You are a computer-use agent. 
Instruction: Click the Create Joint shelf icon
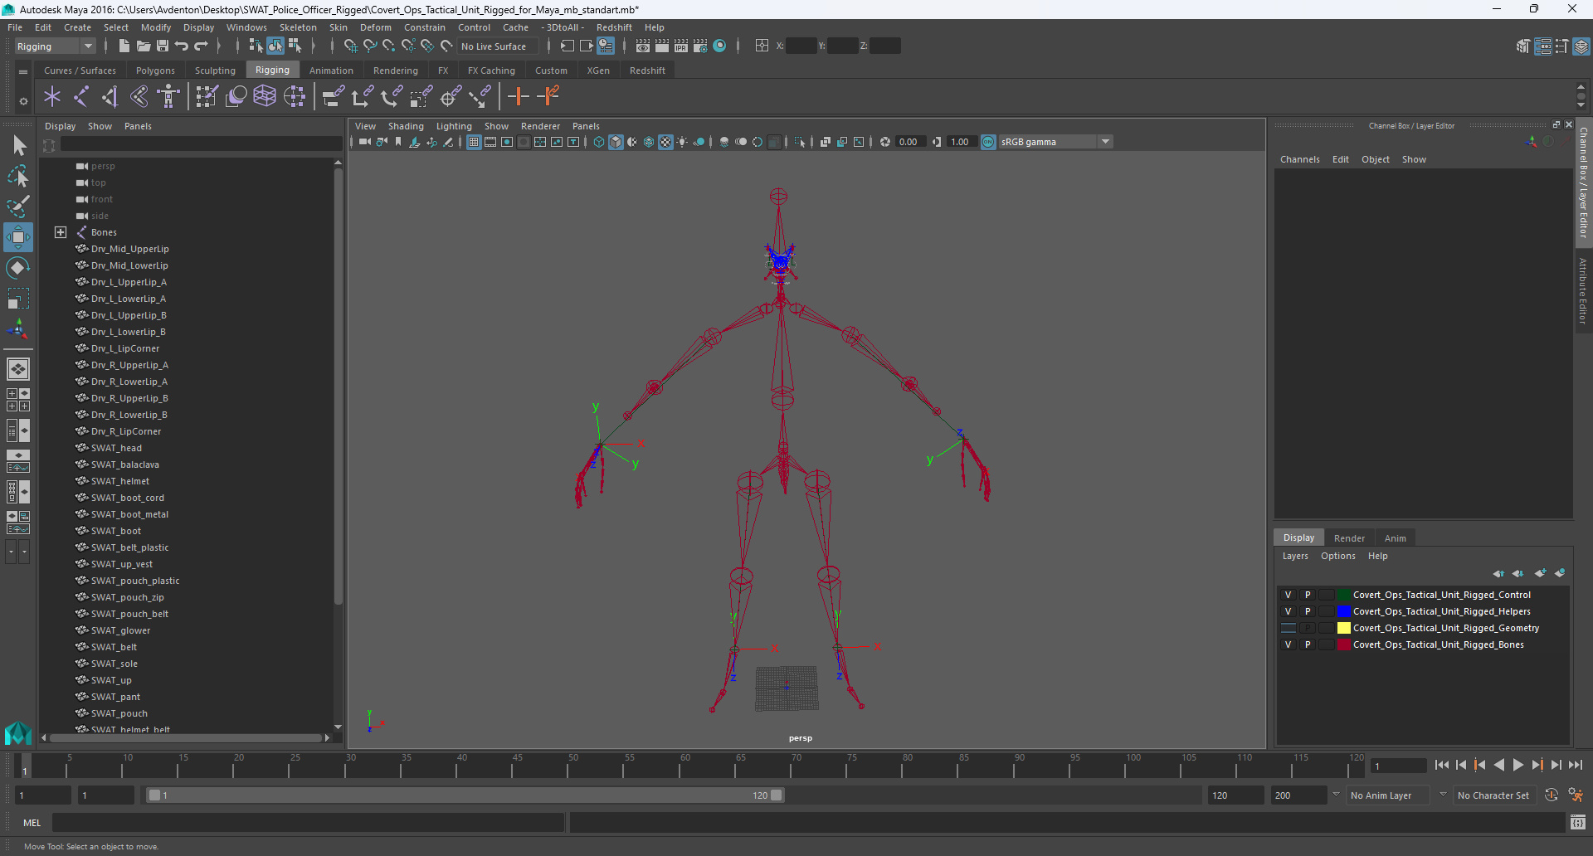[81, 97]
